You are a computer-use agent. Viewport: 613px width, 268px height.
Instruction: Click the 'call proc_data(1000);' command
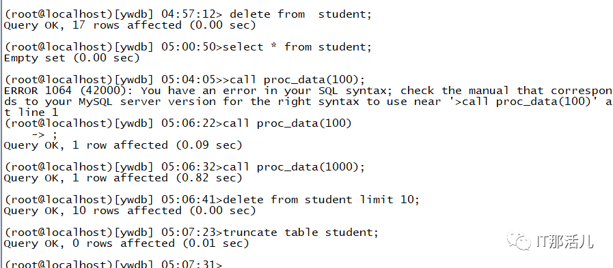coord(294,167)
